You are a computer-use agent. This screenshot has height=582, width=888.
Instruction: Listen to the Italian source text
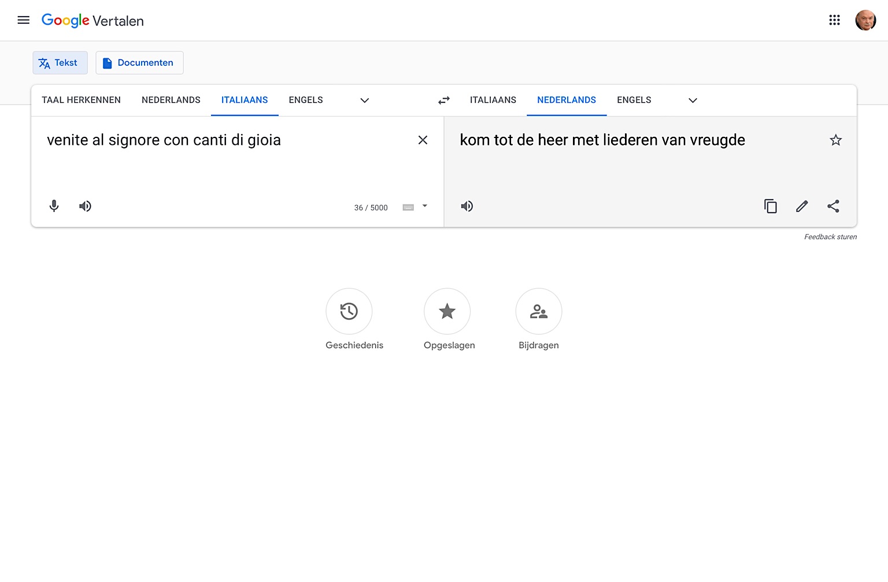pyautogui.click(x=85, y=206)
